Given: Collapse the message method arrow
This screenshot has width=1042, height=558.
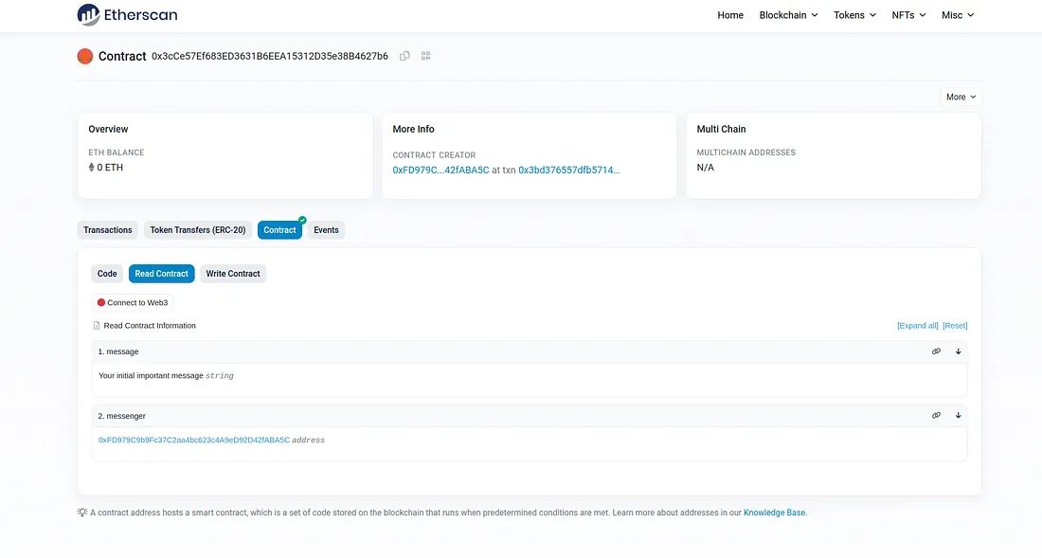Looking at the screenshot, I should pos(959,351).
